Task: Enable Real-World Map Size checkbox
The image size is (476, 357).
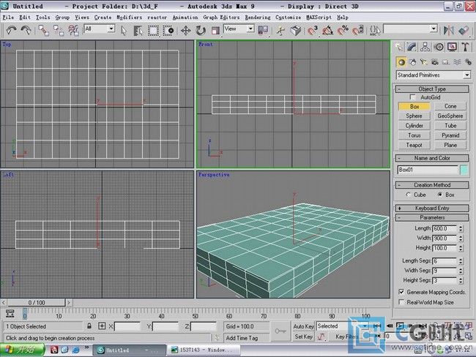Action: (x=401, y=302)
